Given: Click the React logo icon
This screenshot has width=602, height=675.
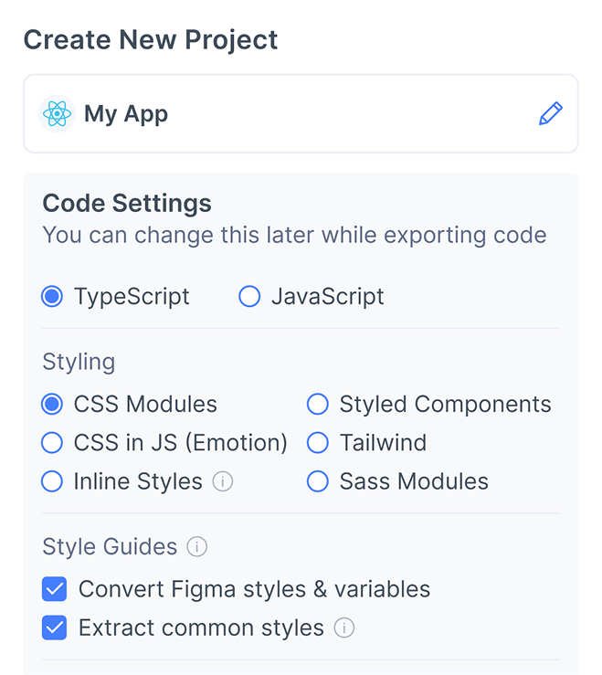Looking at the screenshot, I should [57, 113].
